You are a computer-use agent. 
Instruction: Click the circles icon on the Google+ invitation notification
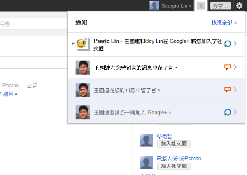coord(227,112)
